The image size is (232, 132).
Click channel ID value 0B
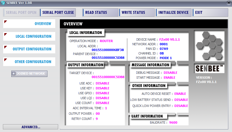click(x=162, y=53)
